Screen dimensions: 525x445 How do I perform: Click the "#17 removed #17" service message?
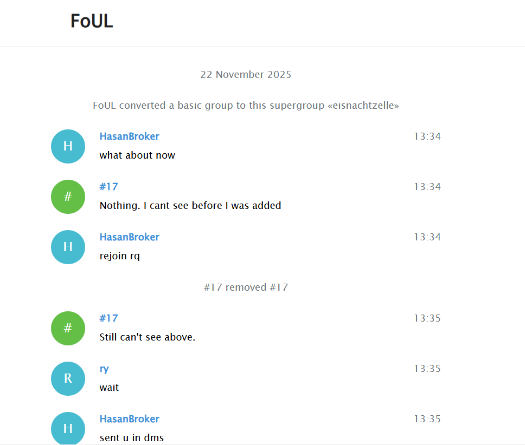tap(246, 287)
